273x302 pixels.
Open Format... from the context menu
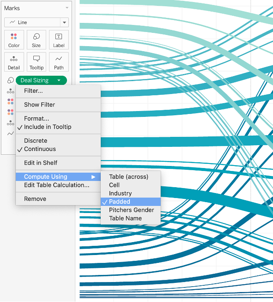point(58,119)
